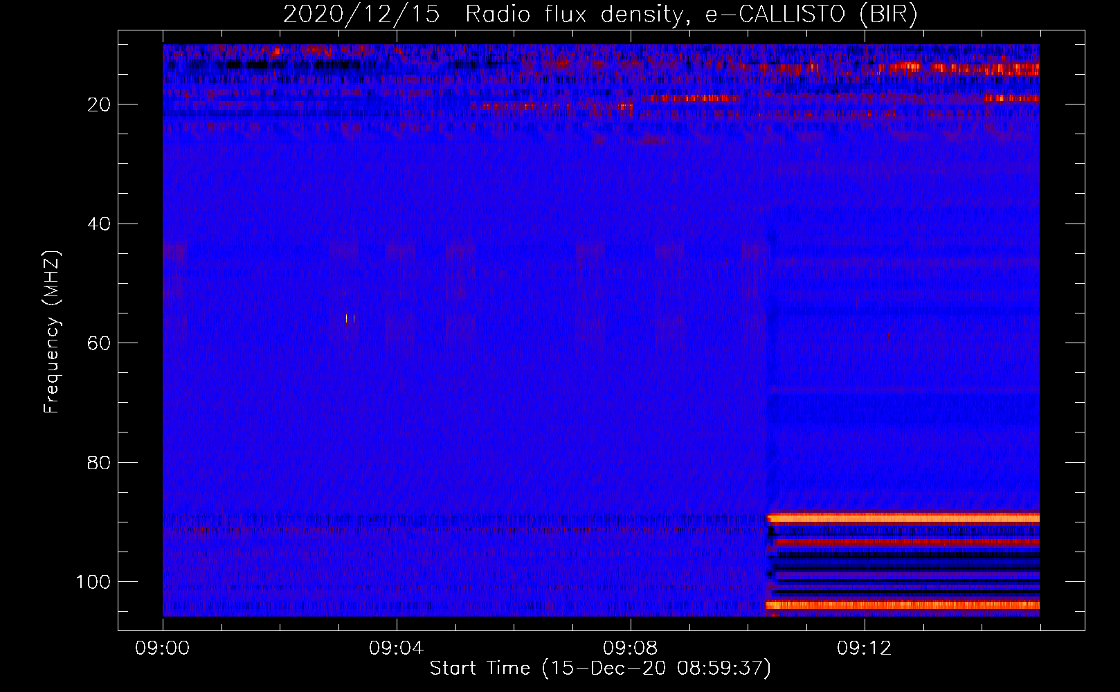Image resolution: width=1120 pixels, height=692 pixels.
Task: Click the "Frequency (MHZ)" y-axis label
Action: click(x=53, y=332)
